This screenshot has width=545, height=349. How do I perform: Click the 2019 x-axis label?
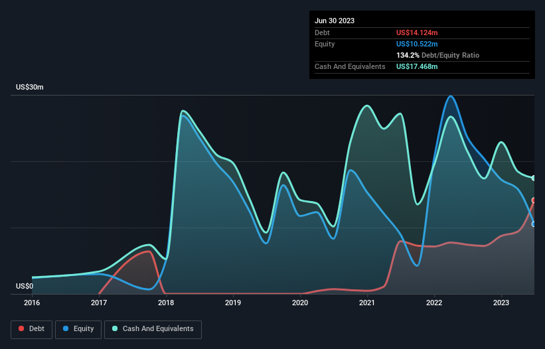[x=233, y=303]
